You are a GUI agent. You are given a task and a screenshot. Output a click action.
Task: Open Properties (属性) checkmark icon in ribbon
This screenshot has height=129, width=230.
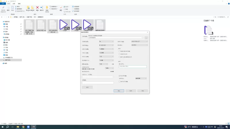coord(61,8)
